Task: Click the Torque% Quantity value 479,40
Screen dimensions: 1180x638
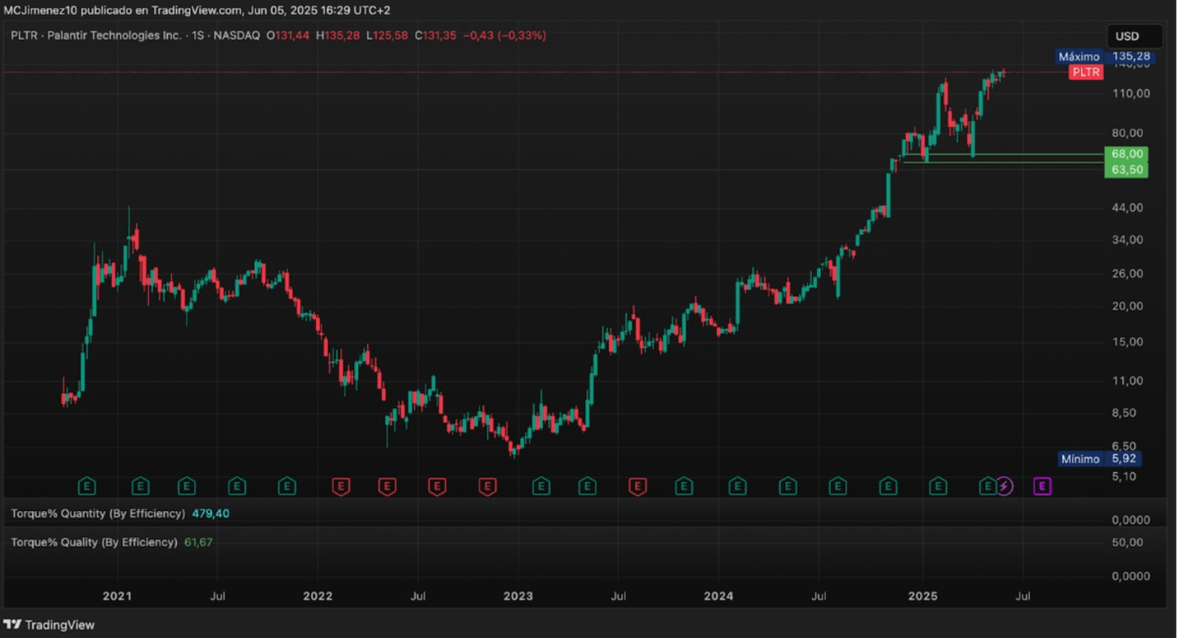Action: coord(211,514)
